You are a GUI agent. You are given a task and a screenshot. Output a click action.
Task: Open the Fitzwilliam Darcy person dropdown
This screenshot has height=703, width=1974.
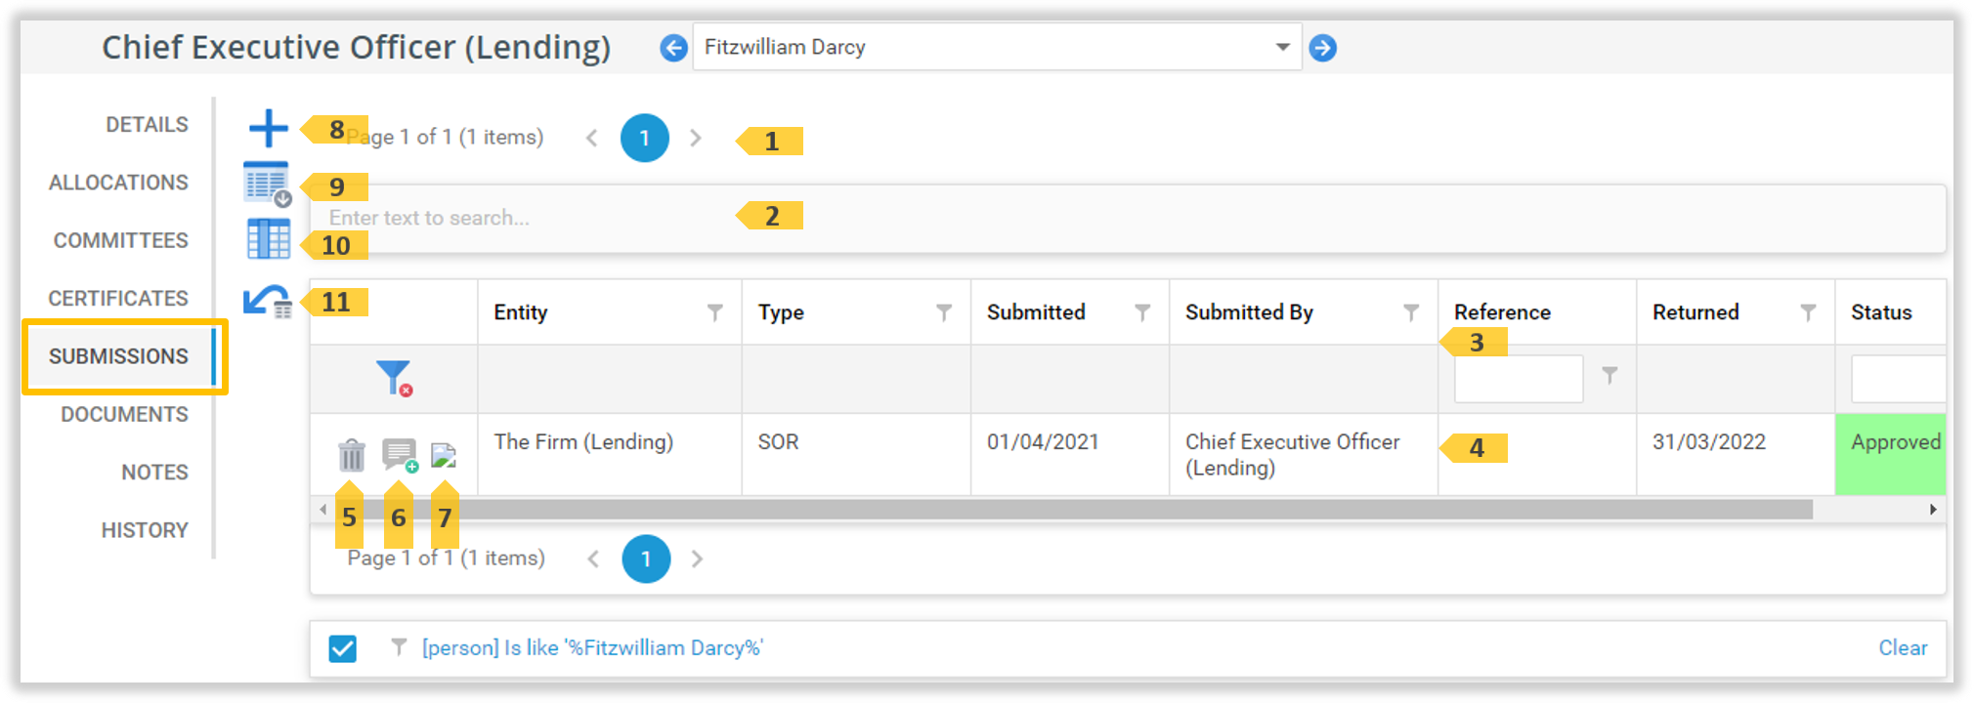(x=1282, y=48)
